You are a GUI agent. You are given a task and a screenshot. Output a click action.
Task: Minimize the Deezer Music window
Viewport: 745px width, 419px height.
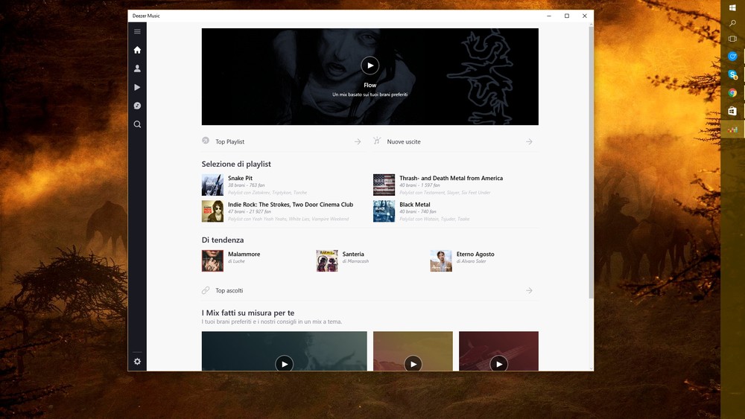click(549, 16)
